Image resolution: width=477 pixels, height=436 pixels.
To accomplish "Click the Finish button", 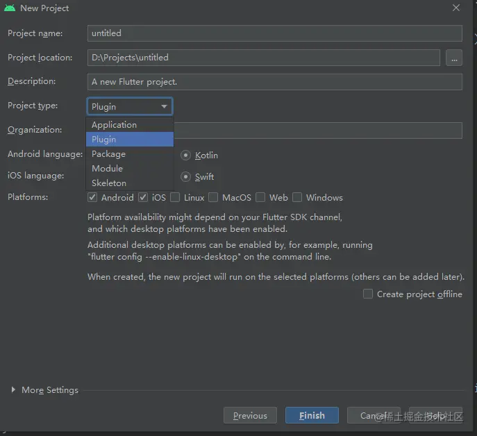I will click(312, 415).
